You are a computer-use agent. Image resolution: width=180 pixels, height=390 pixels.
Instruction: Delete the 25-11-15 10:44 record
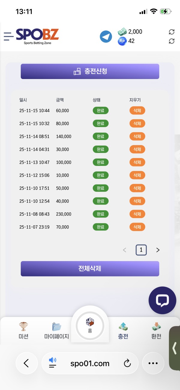click(x=137, y=110)
